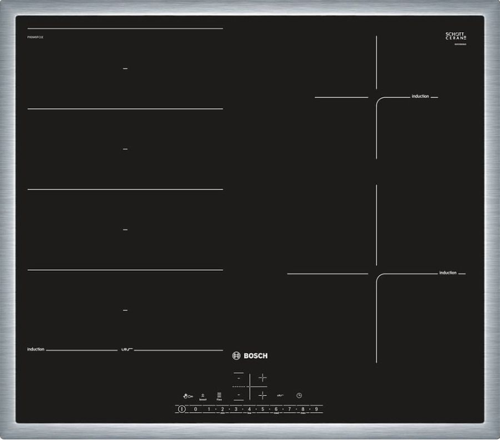This screenshot has height=440, width=500.
Task: Tap power level 7 on the scale
Action: click(x=289, y=409)
